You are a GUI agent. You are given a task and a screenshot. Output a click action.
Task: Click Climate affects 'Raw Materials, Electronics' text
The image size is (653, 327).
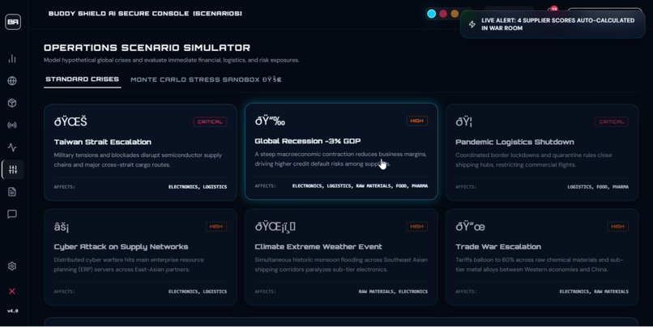[393, 291]
